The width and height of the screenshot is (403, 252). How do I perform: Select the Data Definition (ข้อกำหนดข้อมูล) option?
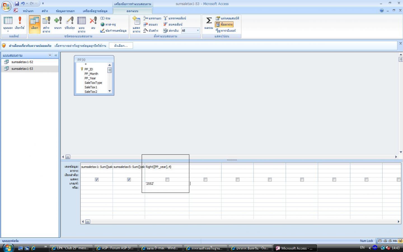113,31
